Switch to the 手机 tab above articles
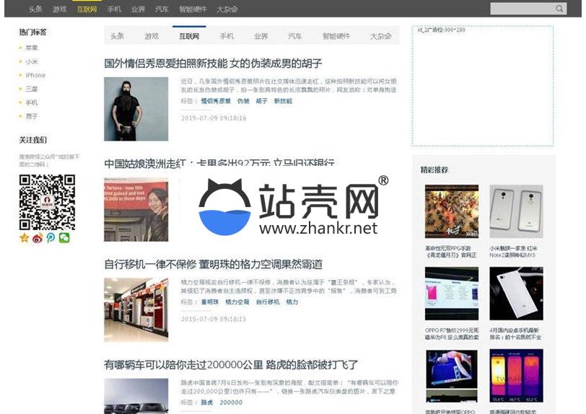The height and width of the screenshot is (414, 586). [x=227, y=36]
